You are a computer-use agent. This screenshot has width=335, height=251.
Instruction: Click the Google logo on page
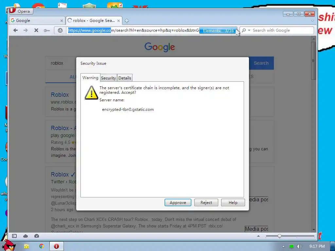(x=160, y=47)
